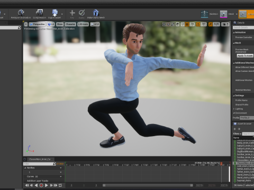Click the Reimport Animation toolbar icon
The image size is (254, 190).
click(x=21, y=13)
